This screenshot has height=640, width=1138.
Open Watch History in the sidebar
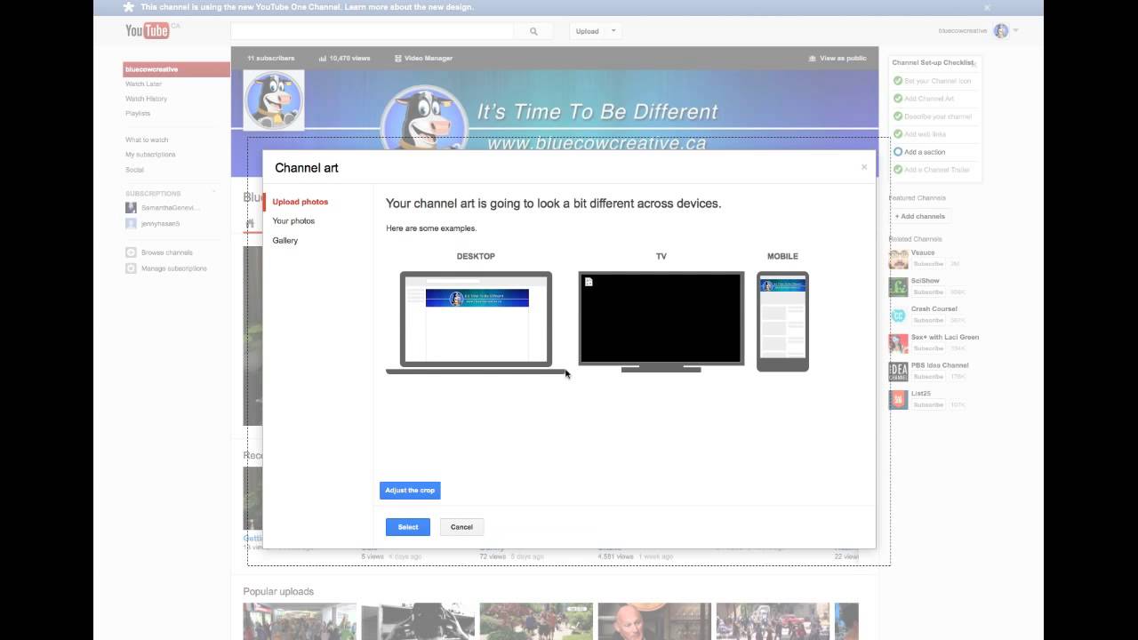pyautogui.click(x=146, y=99)
